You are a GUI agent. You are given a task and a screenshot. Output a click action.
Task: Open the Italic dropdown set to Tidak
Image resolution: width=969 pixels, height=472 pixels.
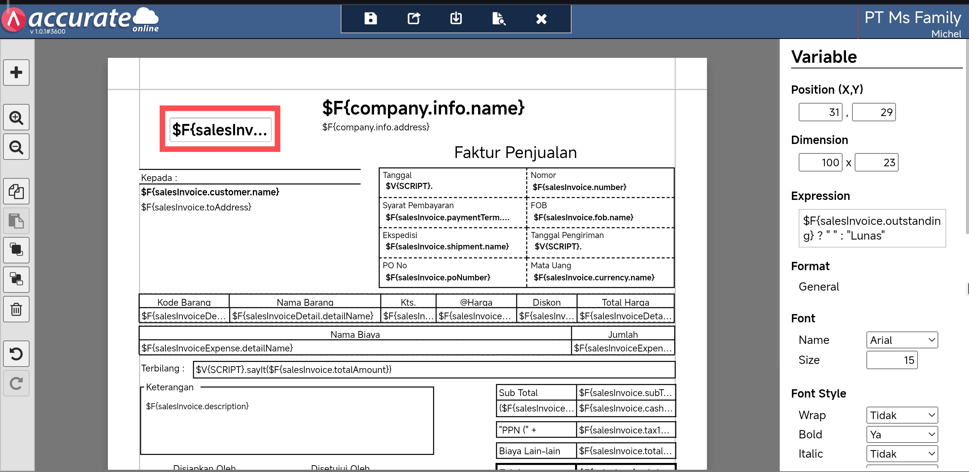(x=902, y=454)
